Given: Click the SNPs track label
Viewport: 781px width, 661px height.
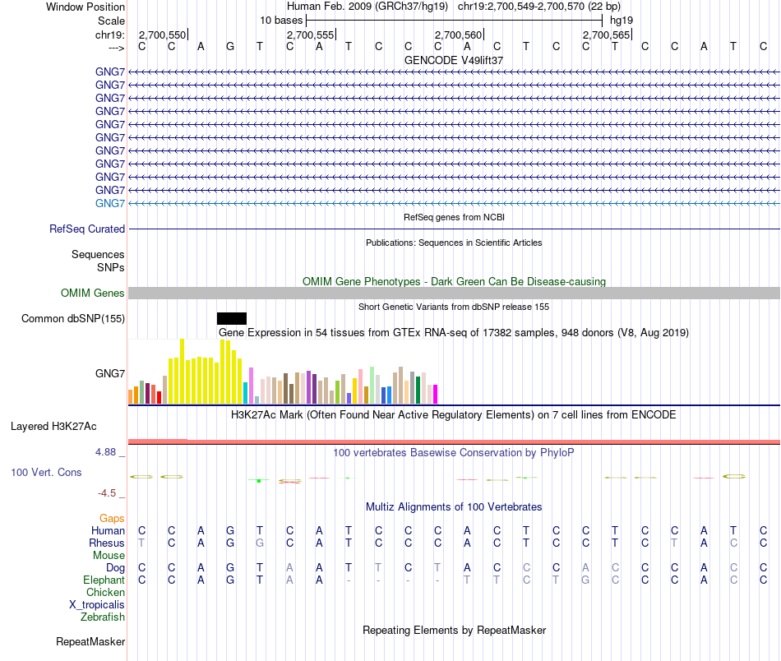Looking at the screenshot, I should 111,267.
